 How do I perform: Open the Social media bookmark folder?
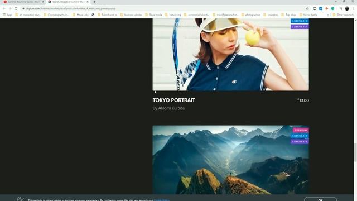154,15
